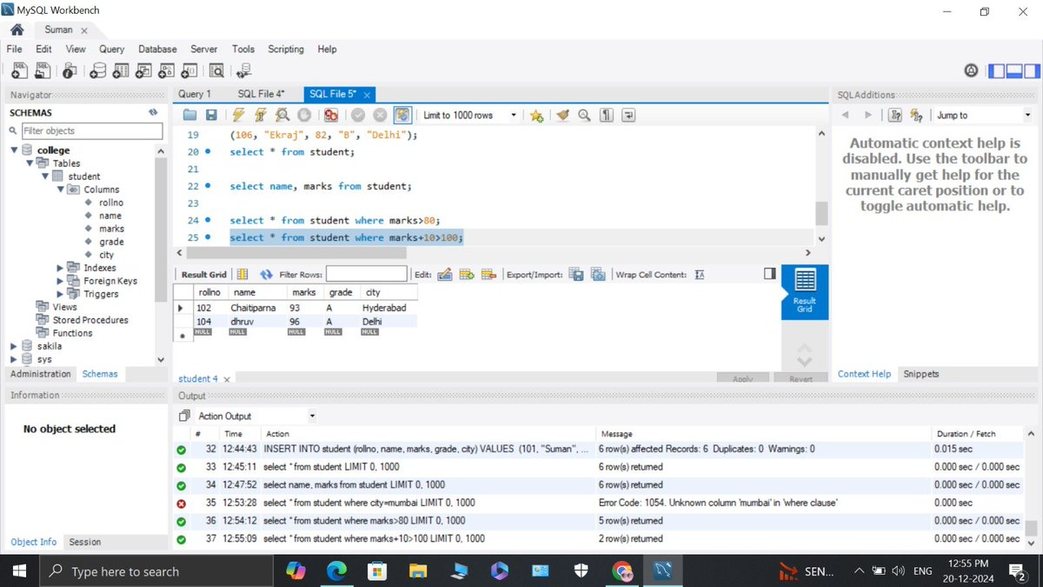The image size is (1043, 587).
Task: Toggle auto-commit mode button
Action: [402, 115]
